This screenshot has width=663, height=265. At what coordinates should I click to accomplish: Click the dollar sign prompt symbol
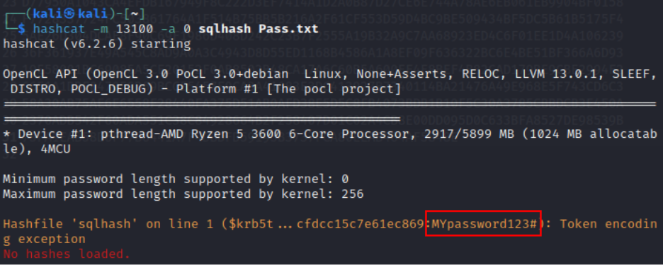tap(22, 29)
